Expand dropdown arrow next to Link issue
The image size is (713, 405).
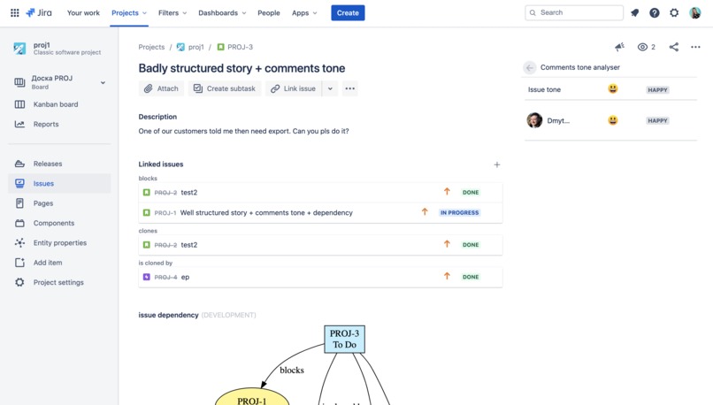(x=330, y=88)
